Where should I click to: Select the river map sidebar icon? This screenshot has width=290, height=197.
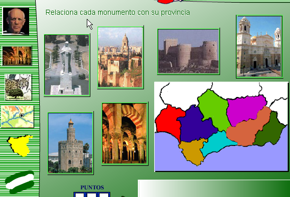click(17, 116)
